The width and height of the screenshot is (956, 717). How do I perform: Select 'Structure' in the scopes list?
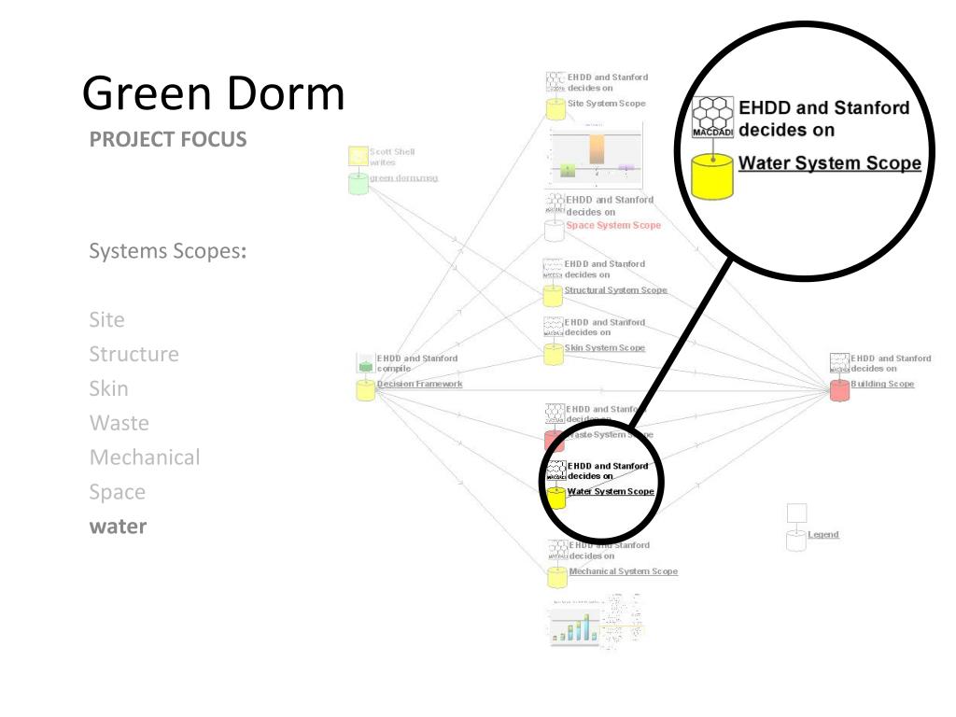click(134, 354)
